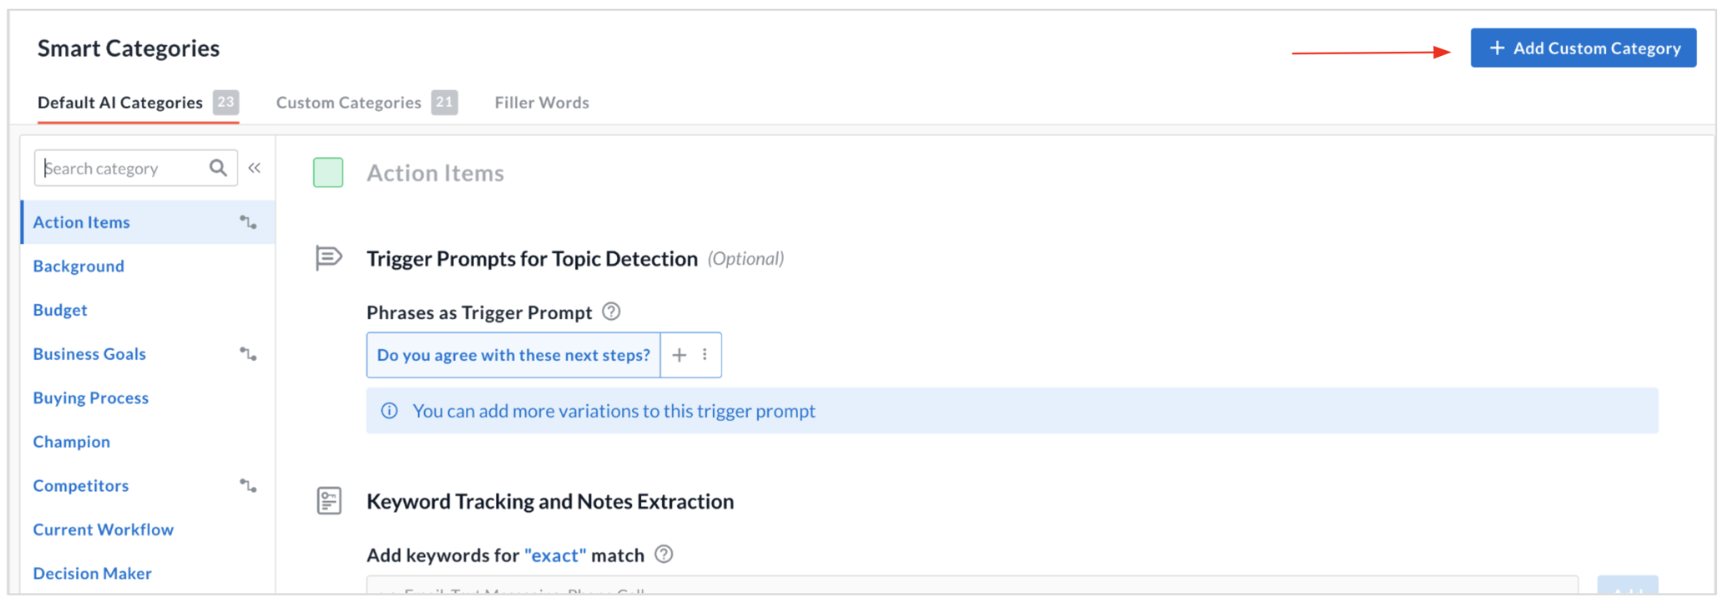Click the branching icon beside Action Items
1723x603 pixels.
248,222
